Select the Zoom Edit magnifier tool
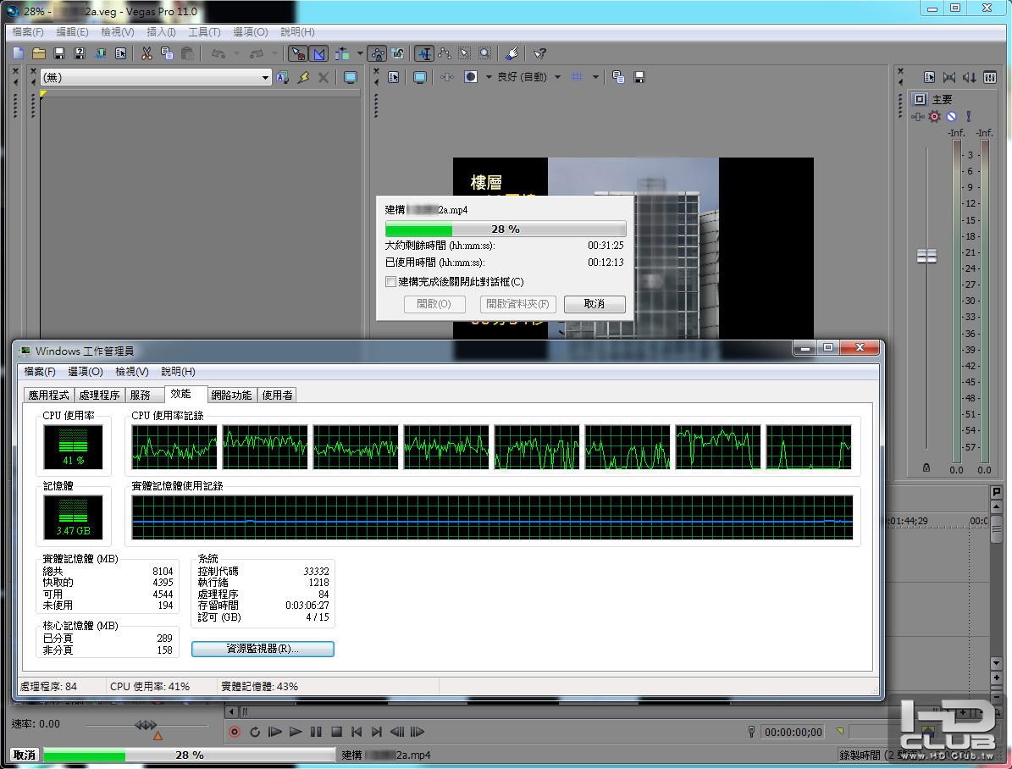 (x=485, y=53)
